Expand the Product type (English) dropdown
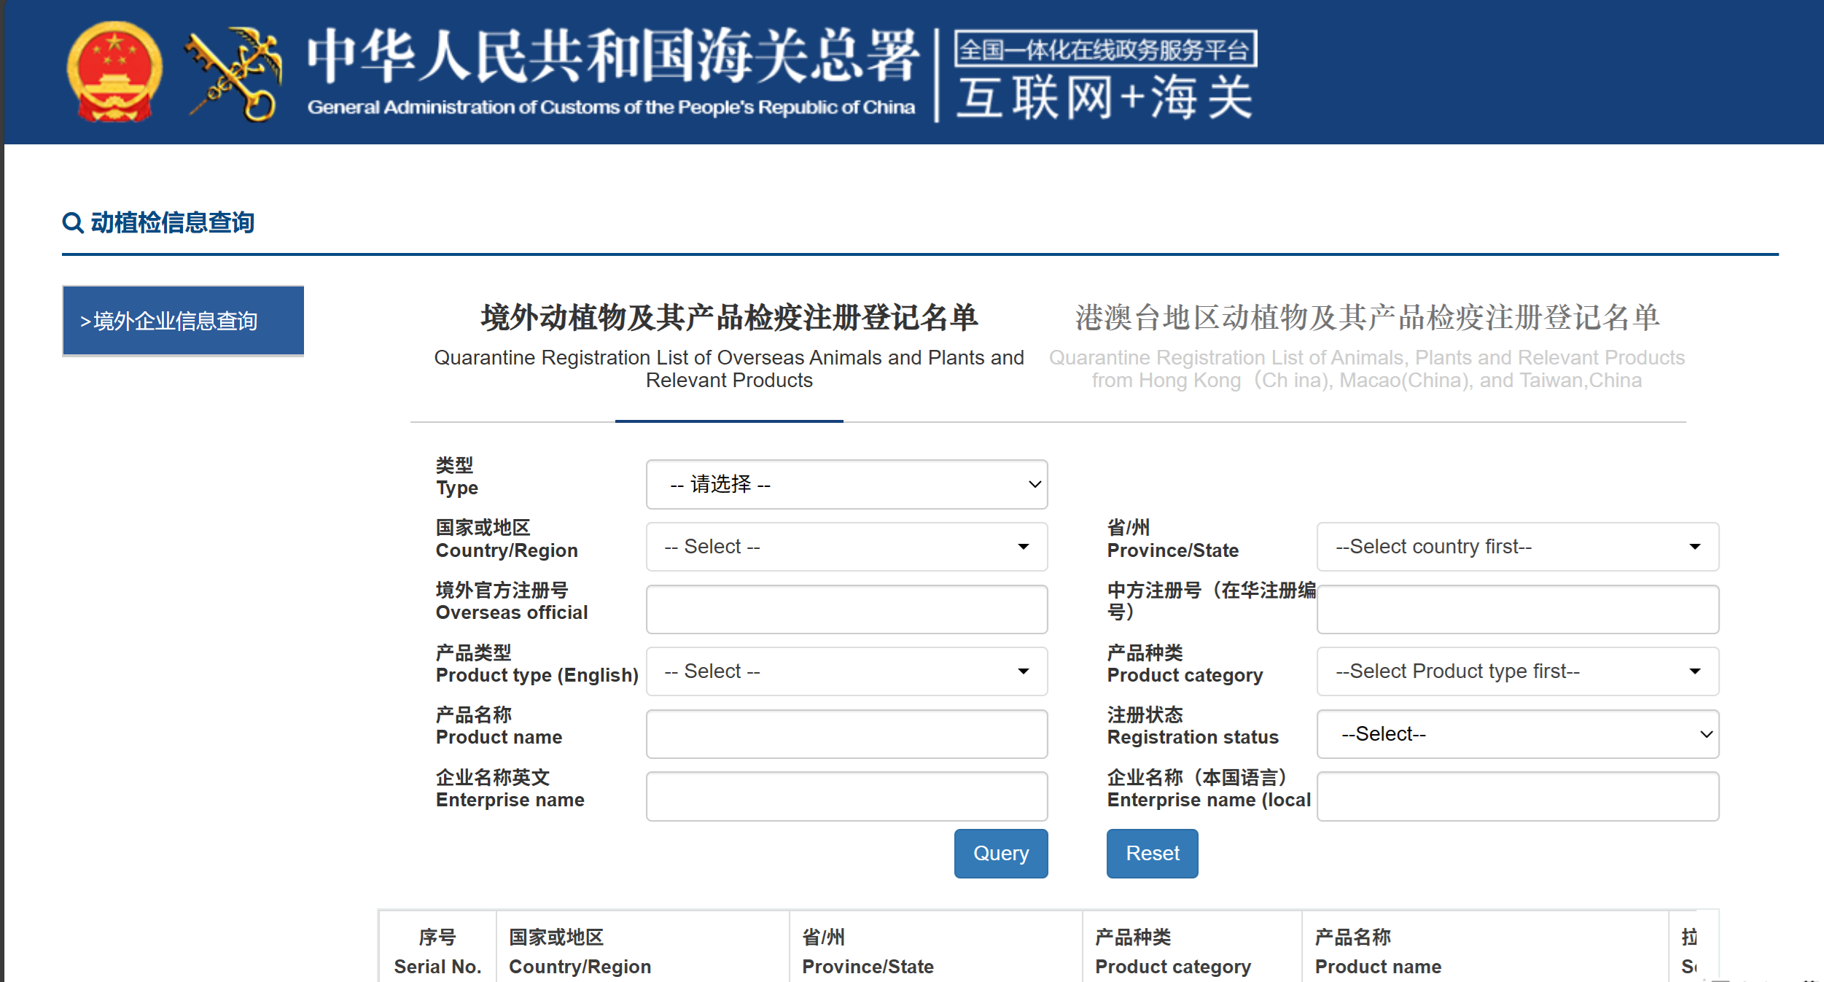Image resolution: width=1824 pixels, height=982 pixels. (846, 671)
